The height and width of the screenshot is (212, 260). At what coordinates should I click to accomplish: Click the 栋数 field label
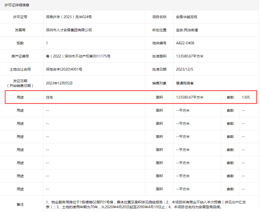(x=22, y=43)
